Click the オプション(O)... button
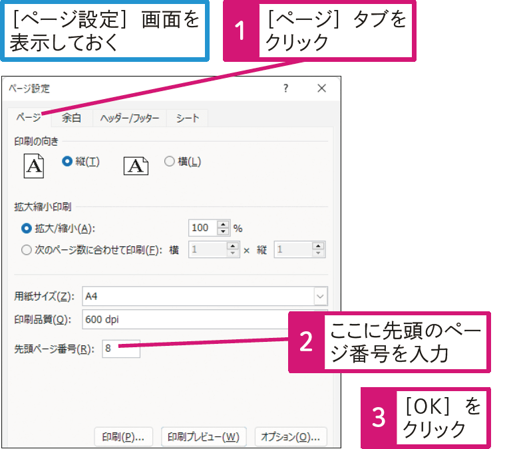 [x=291, y=437]
